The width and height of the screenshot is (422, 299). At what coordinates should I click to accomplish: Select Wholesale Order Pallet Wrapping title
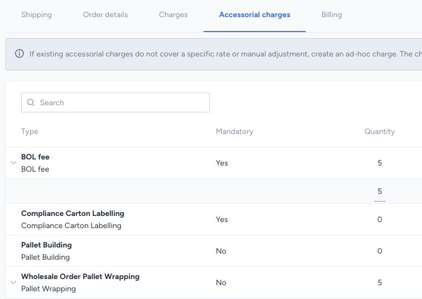point(80,276)
